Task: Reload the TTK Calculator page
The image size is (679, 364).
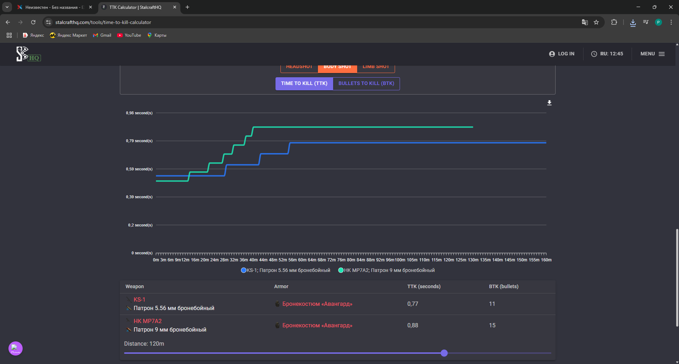Action: (33, 22)
